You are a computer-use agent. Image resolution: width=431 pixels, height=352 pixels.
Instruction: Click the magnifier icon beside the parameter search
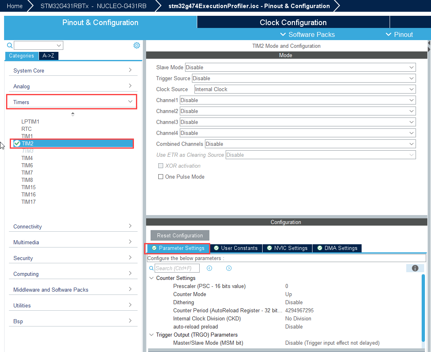pos(151,268)
